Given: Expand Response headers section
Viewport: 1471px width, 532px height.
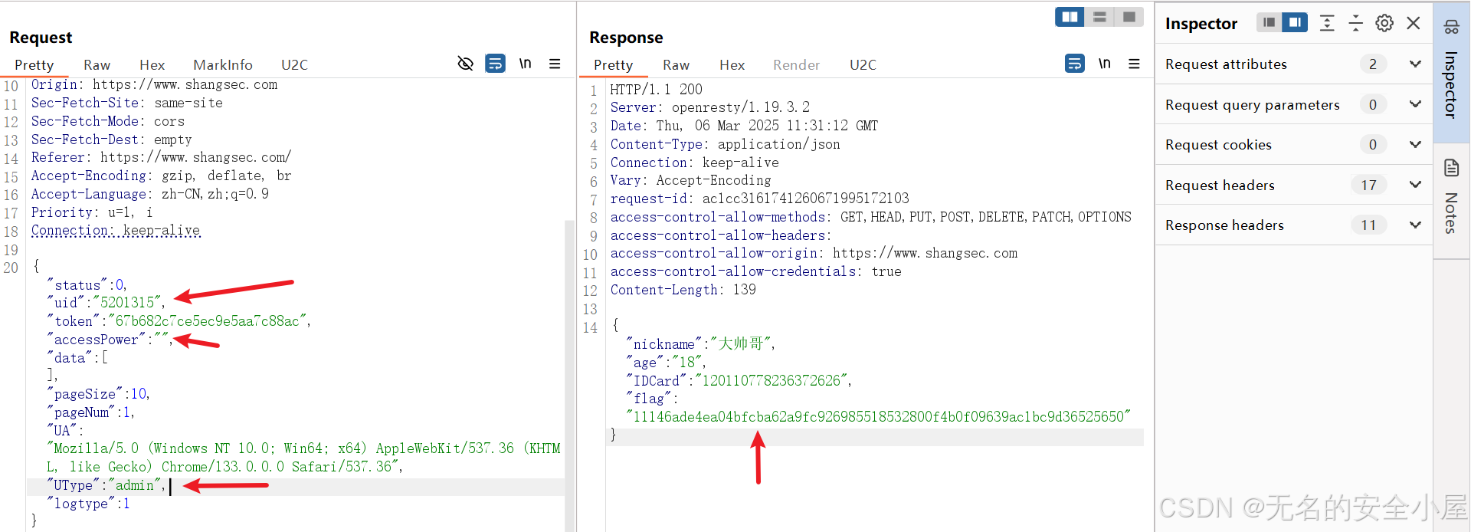Looking at the screenshot, I should coord(1415,225).
